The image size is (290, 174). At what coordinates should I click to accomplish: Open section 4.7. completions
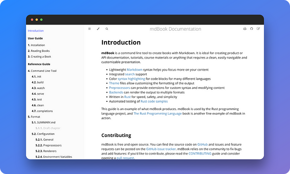pyautogui.click(x=42, y=111)
